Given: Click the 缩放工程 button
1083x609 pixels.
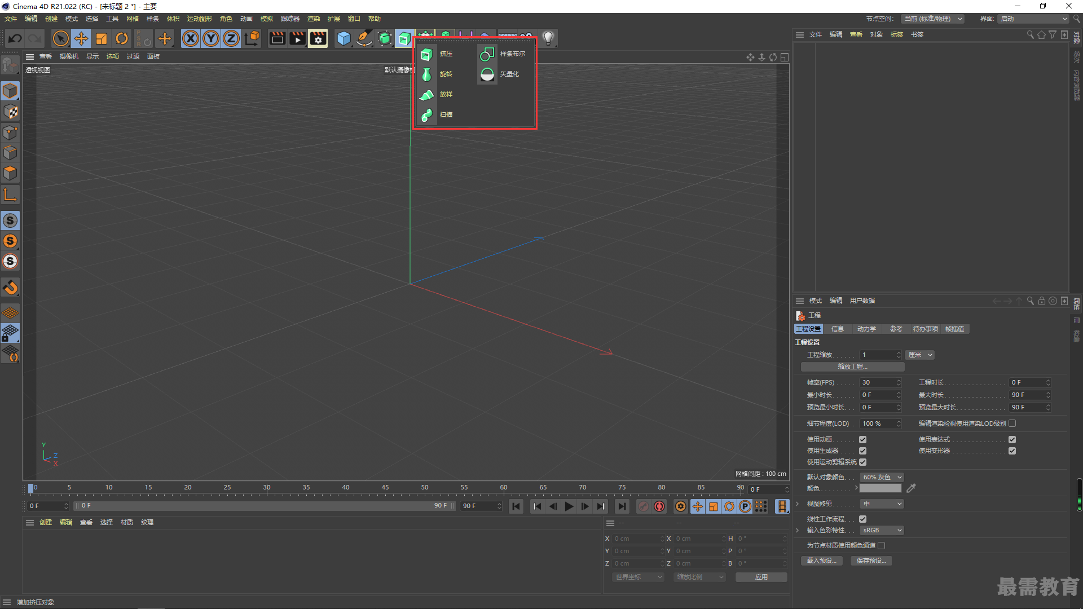Looking at the screenshot, I should click(852, 367).
